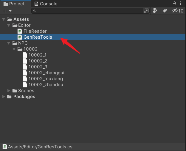Click the plus create asset button
Screen dimensions: 186x151
(5, 11)
